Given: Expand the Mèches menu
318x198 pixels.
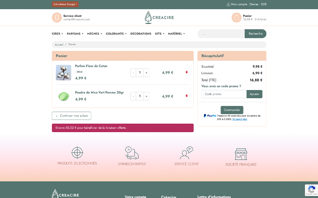Looking at the screenshot, I should pyautogui.click(x=95, y=34).
